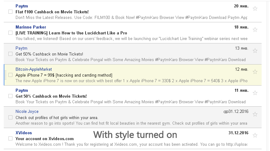The image size is (270, 151).
Task: Click date 12 янв.
Action: [x=242, y=69]
